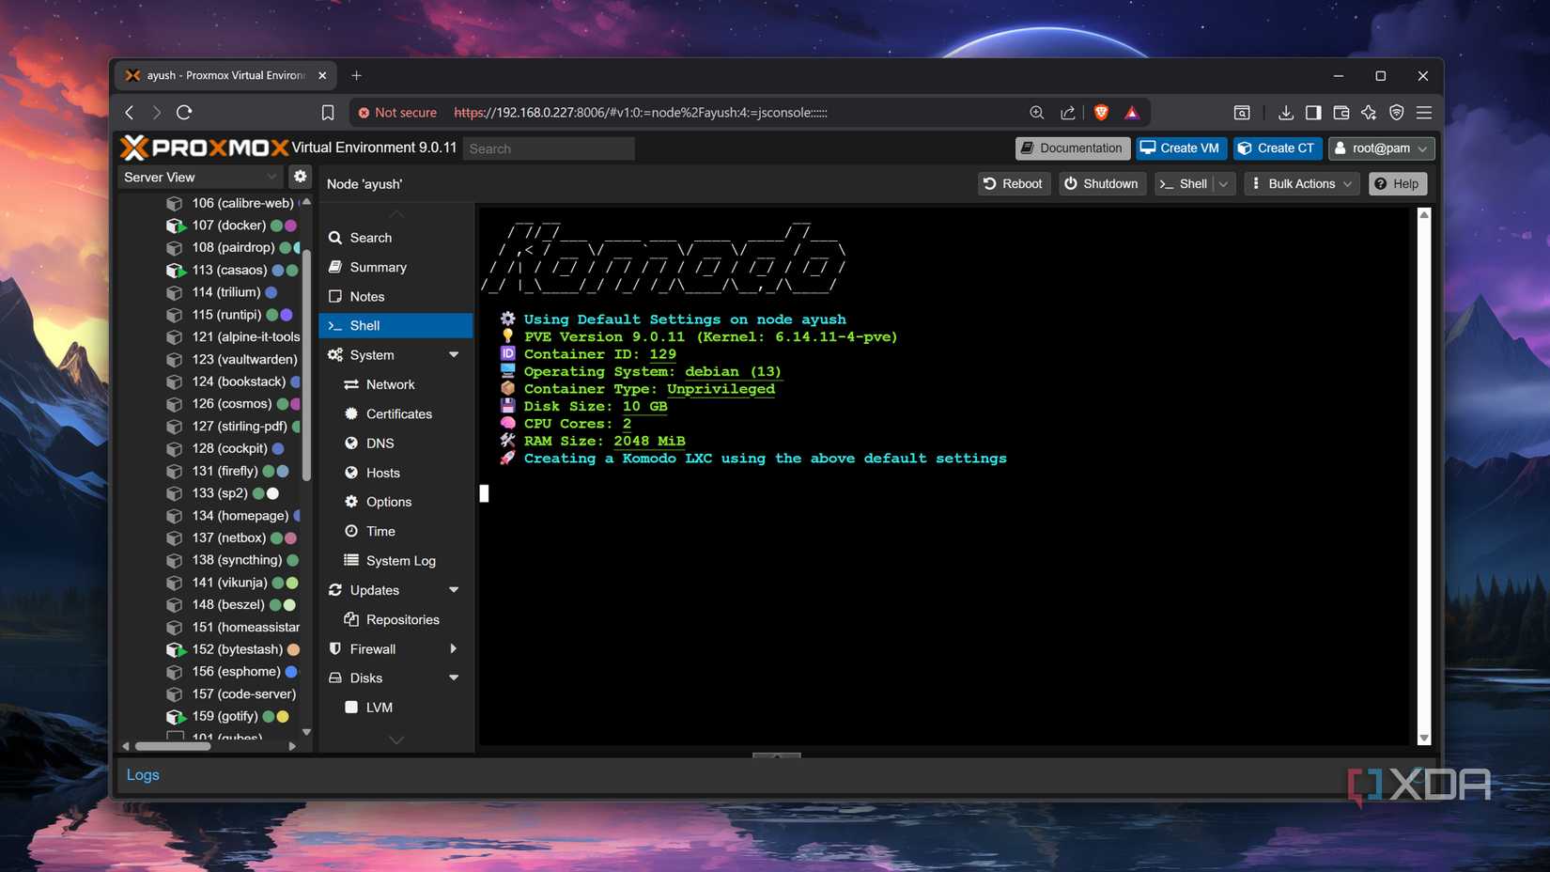Open the Notes panel for node ayush
1550x872 pixels.
pos(365,296)
